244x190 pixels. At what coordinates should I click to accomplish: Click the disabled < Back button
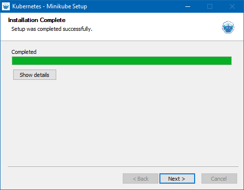coord(140,179)
